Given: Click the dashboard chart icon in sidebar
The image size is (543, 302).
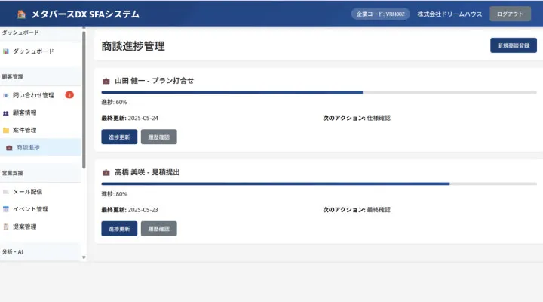Looking at the screenshot, I should 6,51.
